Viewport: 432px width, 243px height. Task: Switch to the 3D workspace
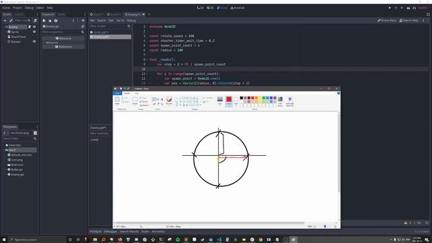point(211,7)
